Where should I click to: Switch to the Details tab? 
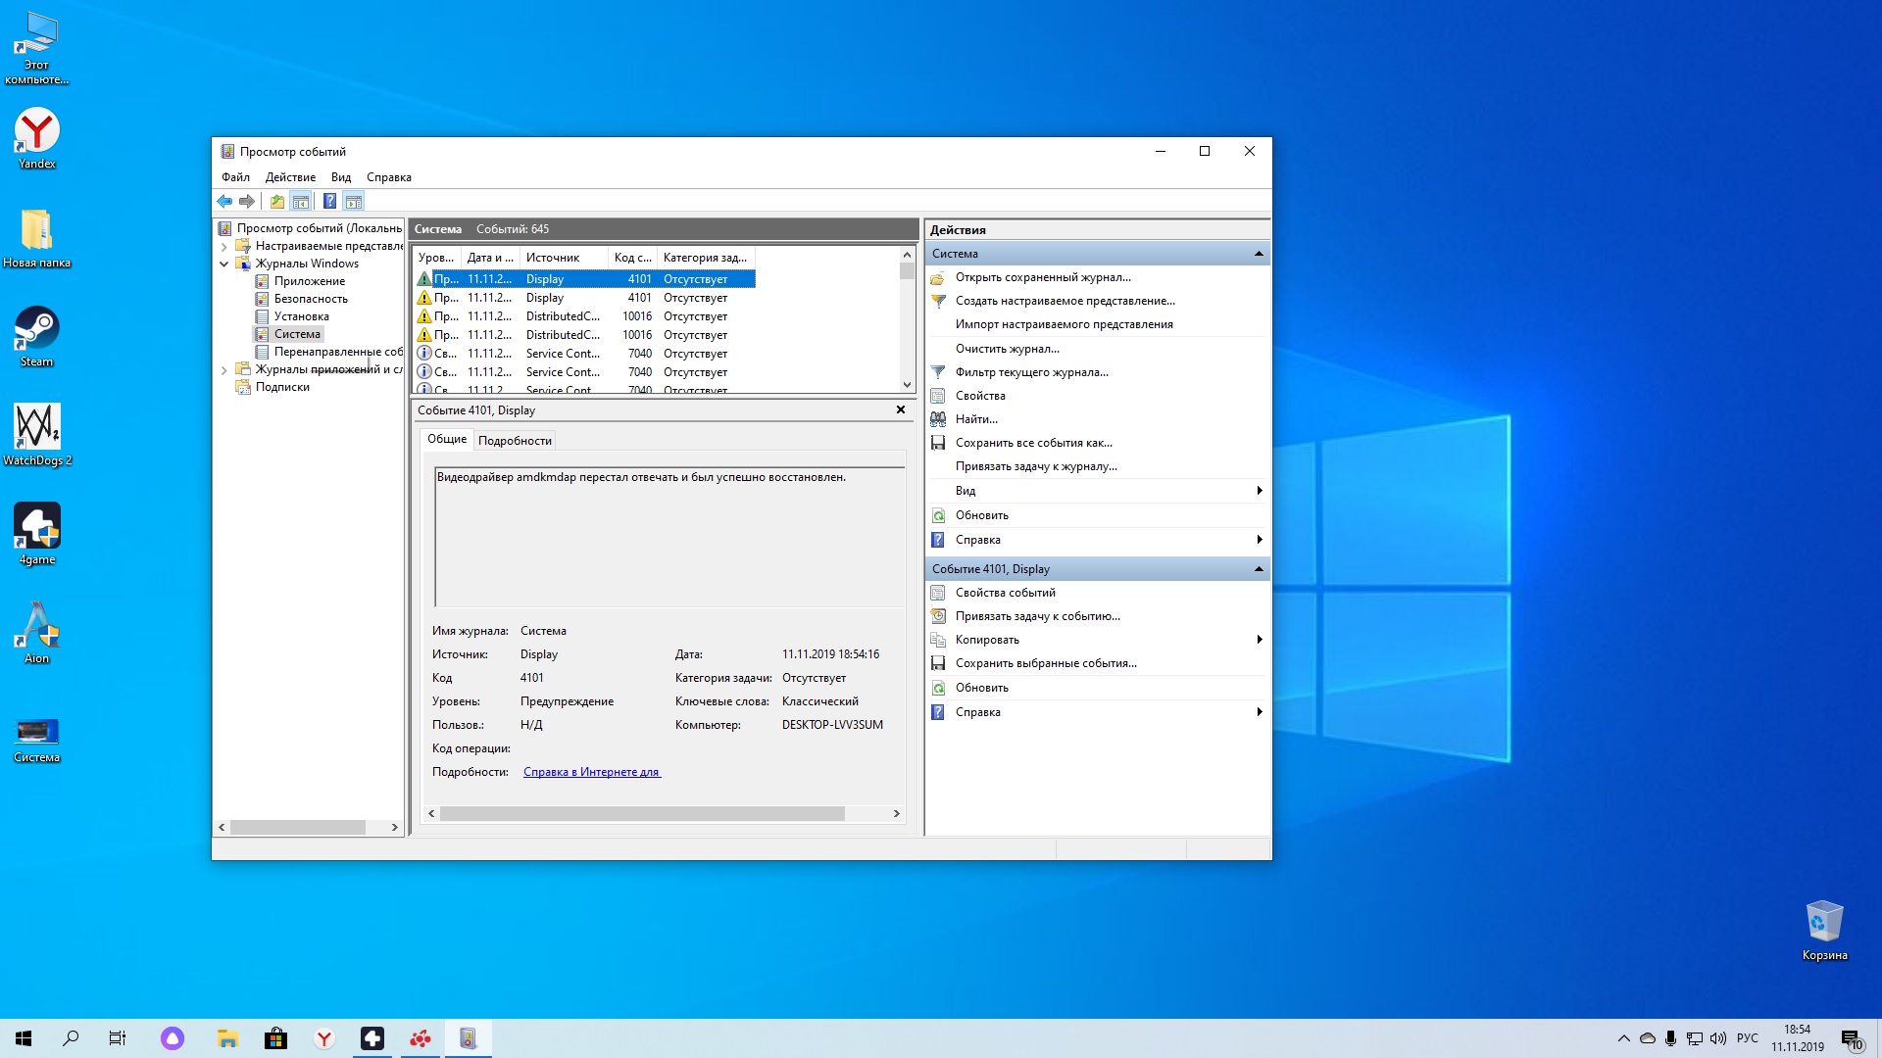(x=515, y=441)
